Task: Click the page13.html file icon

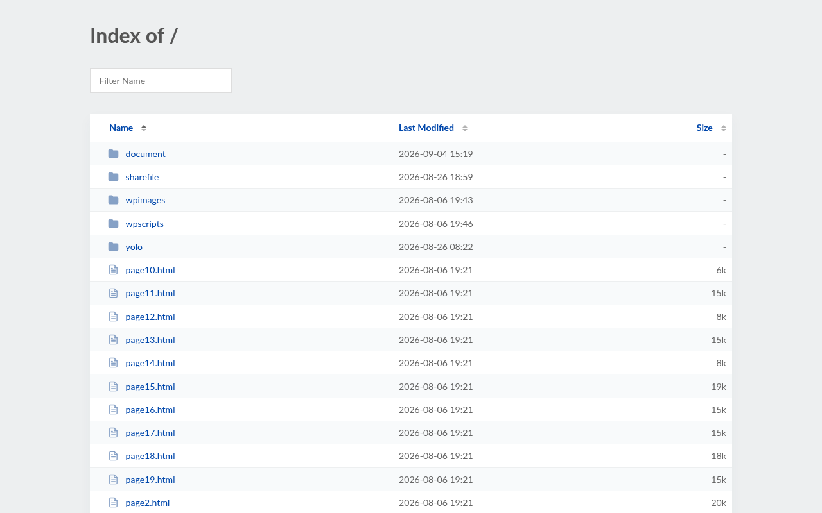Action: 114,340
